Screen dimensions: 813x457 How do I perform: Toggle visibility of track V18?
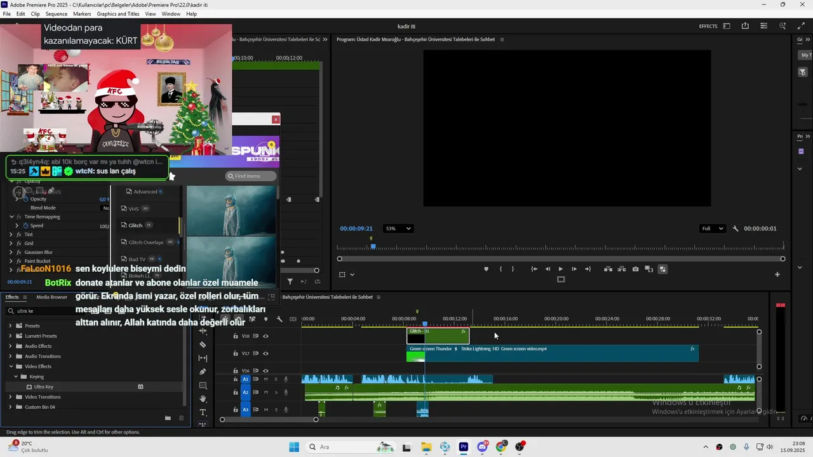point(265,336)
